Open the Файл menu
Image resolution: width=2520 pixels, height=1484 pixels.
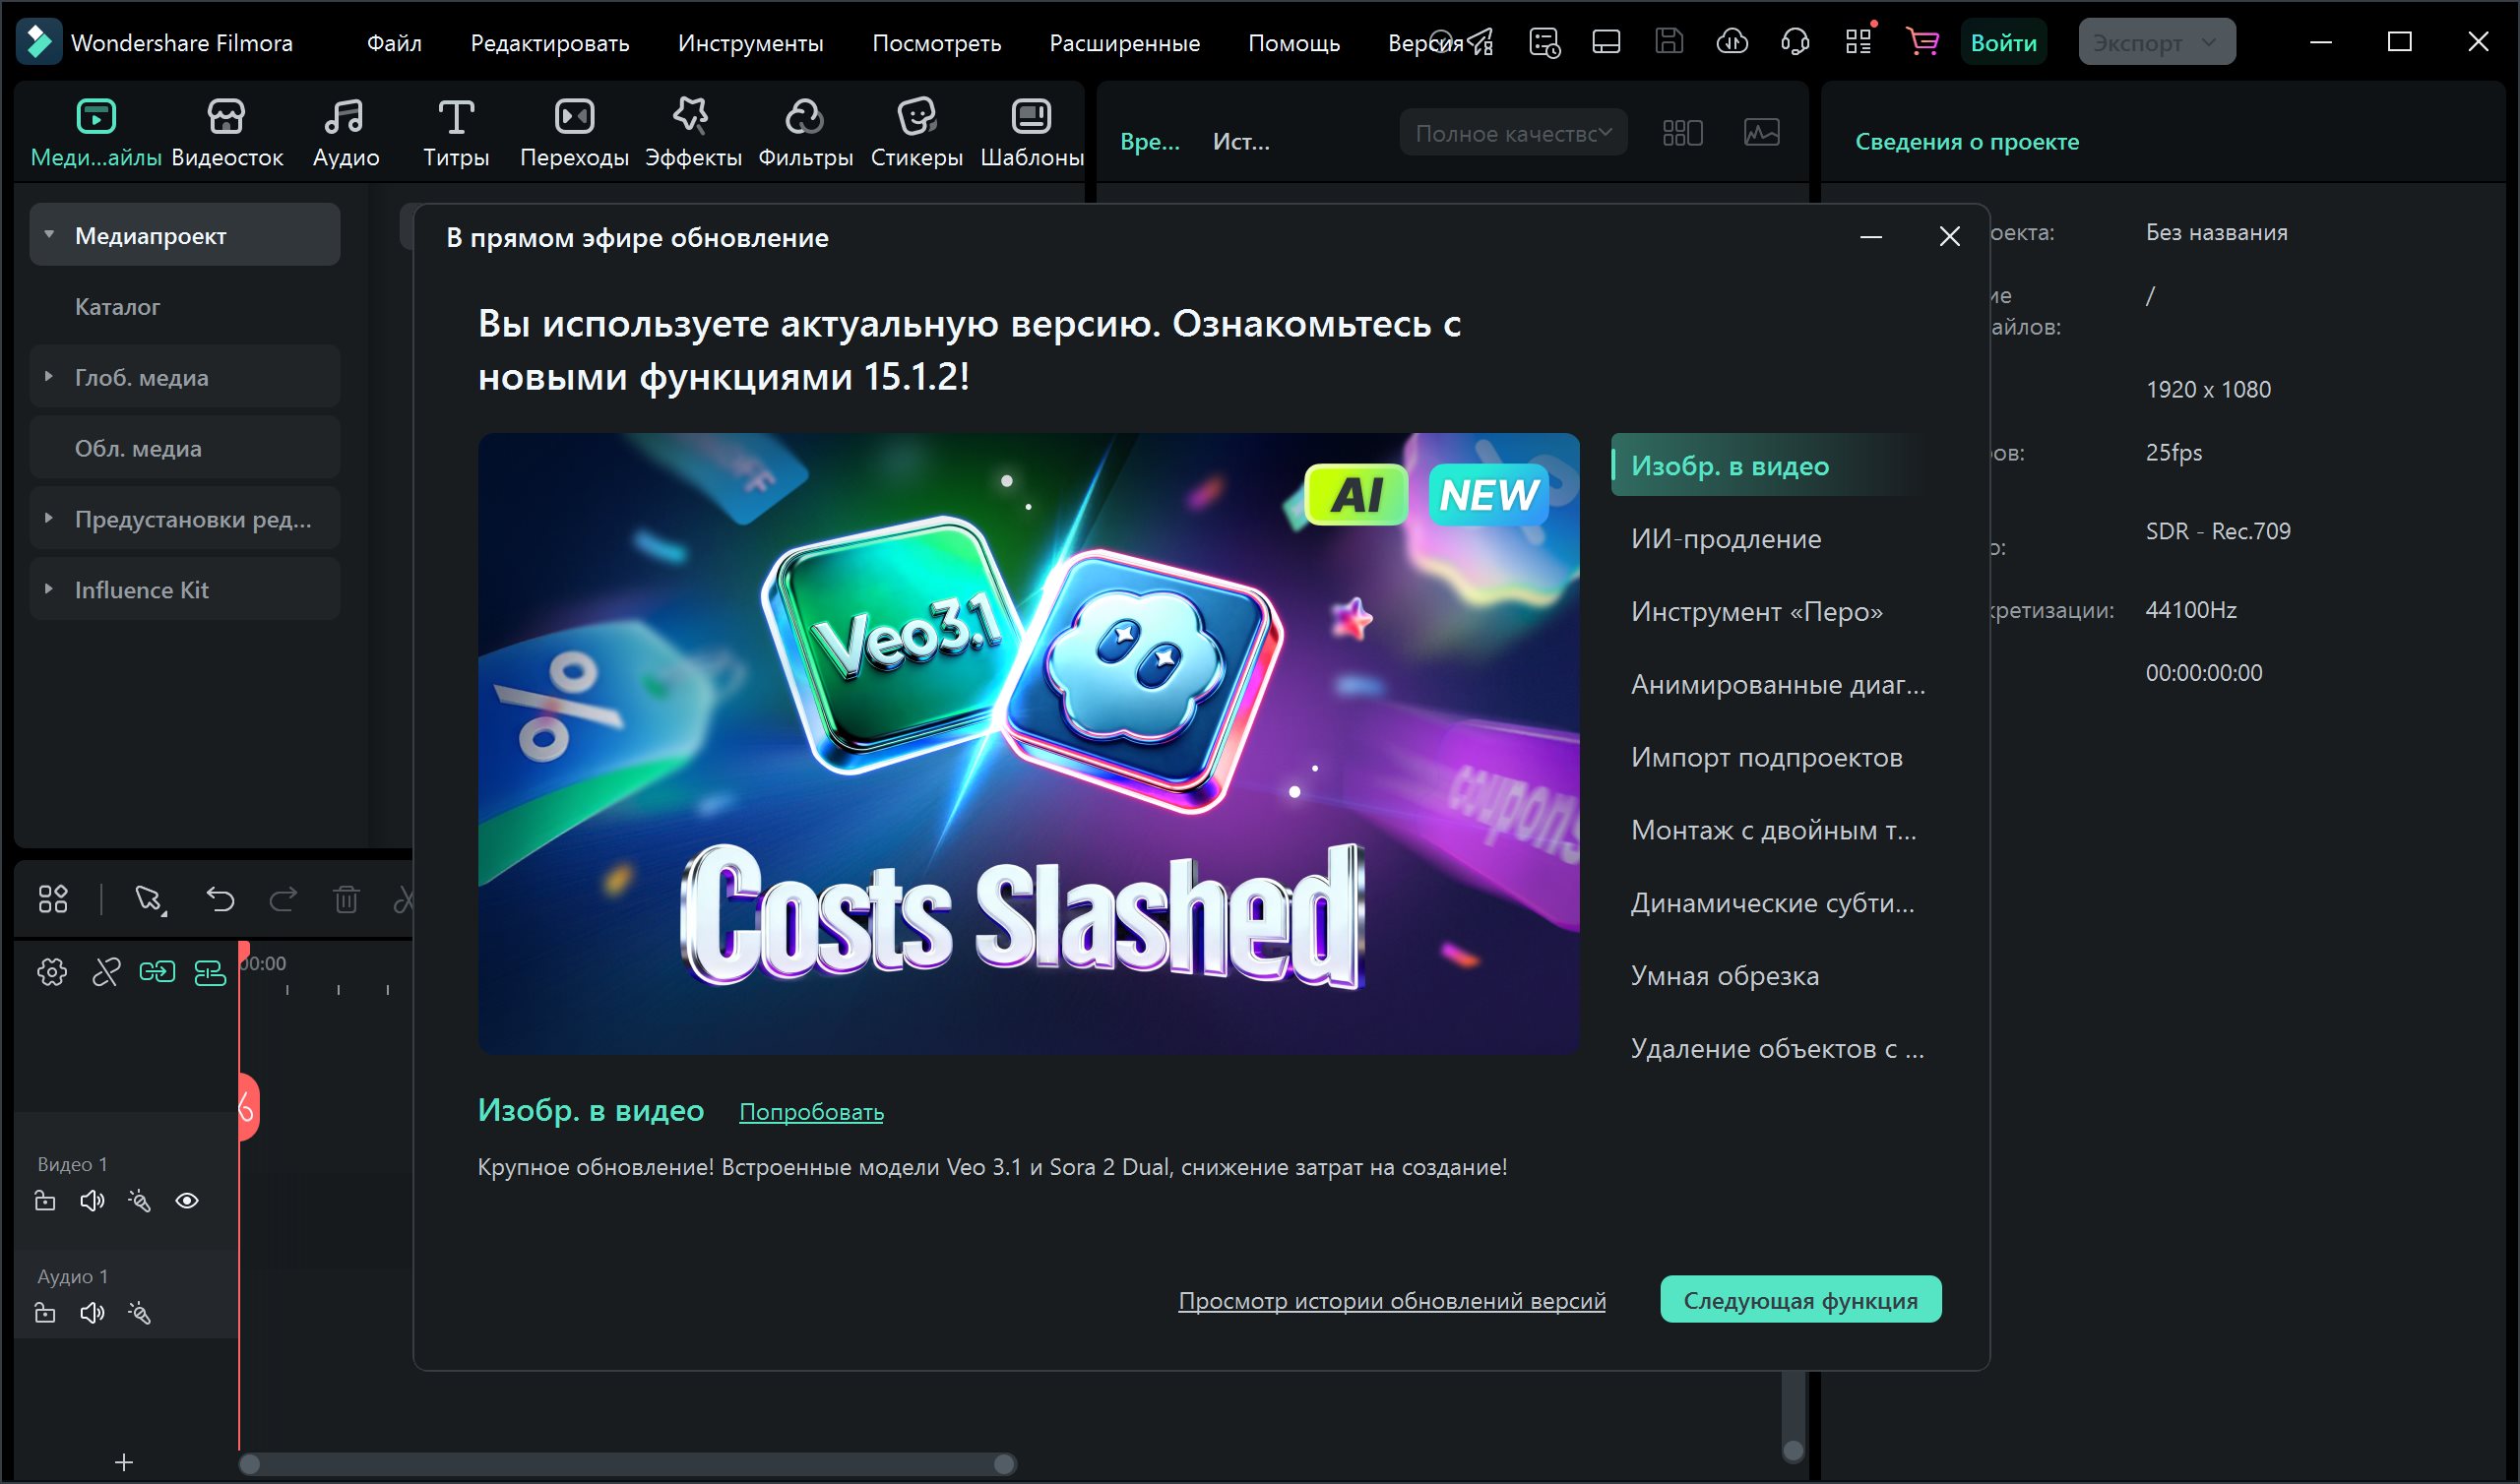pos(394,43)
